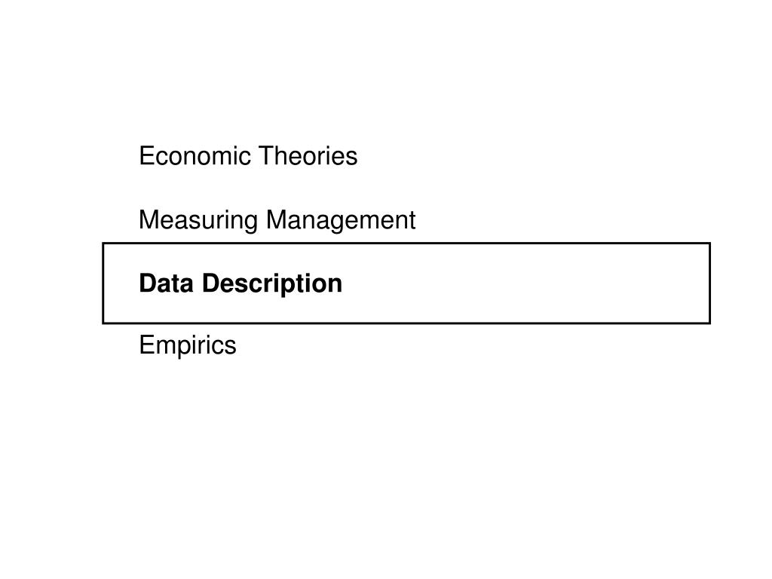Click the word Description in the box

pos(272,284)
